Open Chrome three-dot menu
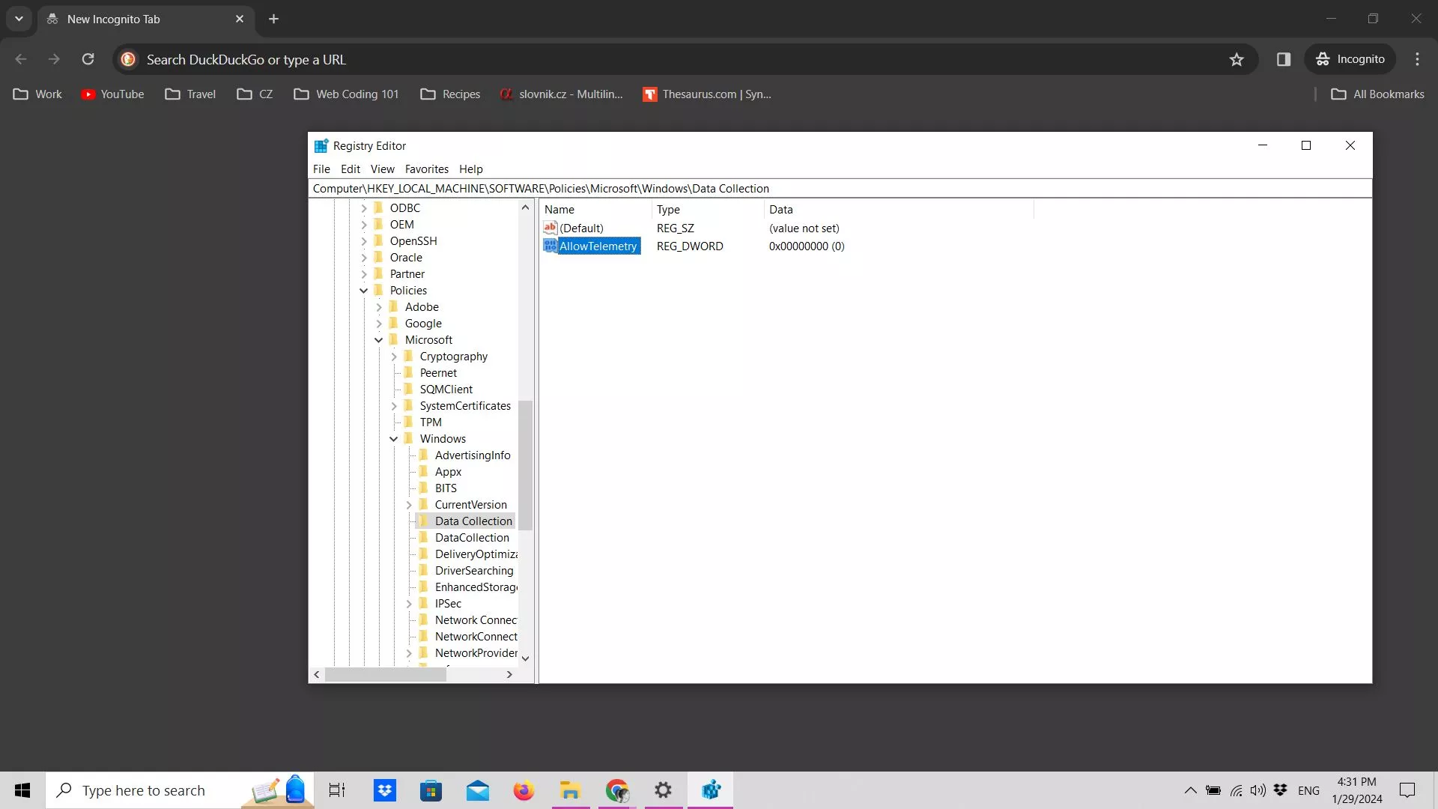1438x809 pixels. click(1417, 59)
